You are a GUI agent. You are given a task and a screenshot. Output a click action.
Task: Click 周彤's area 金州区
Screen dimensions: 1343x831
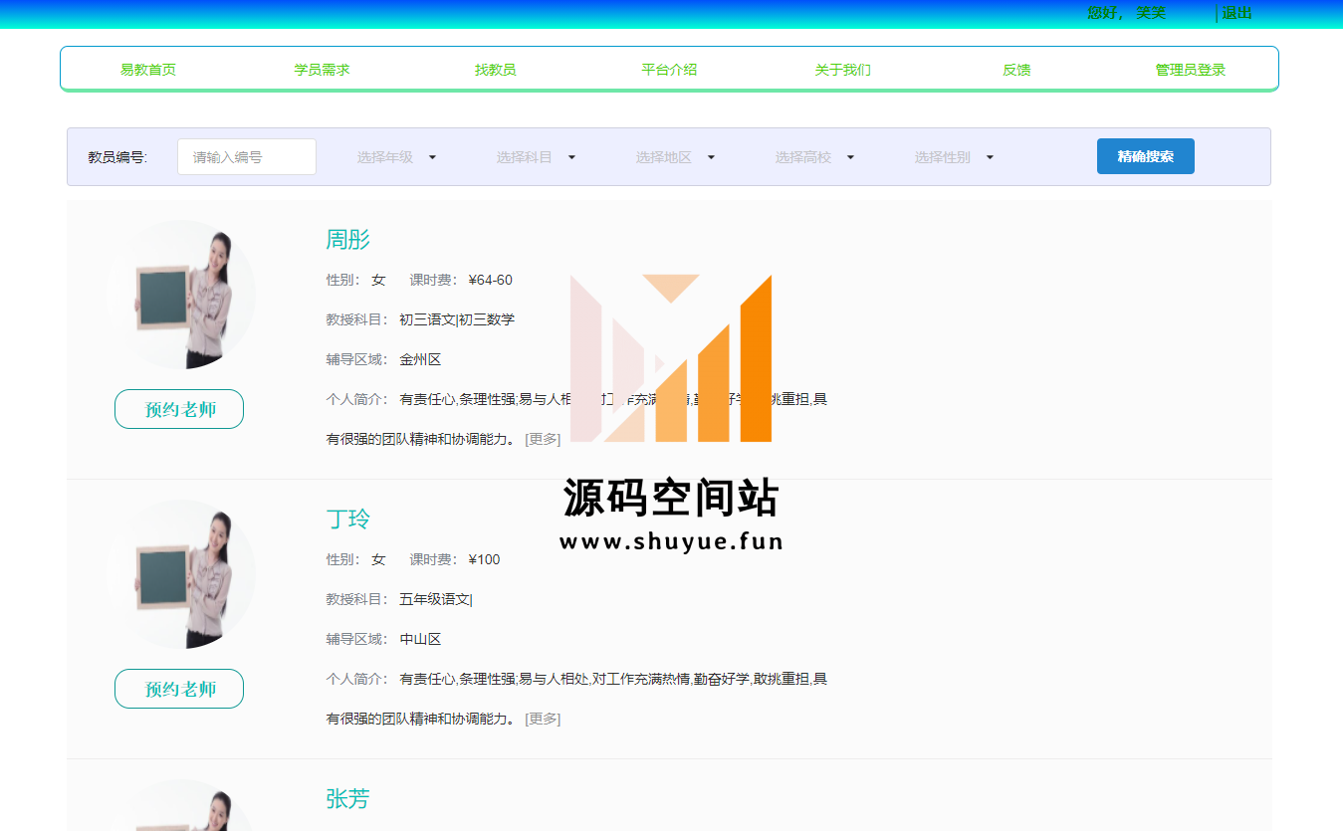click(420, 359)
